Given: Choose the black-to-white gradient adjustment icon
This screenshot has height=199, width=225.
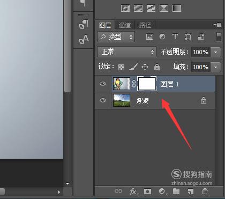Looking at the screenshot, I should pyautogui.click(x=177, y=8).
